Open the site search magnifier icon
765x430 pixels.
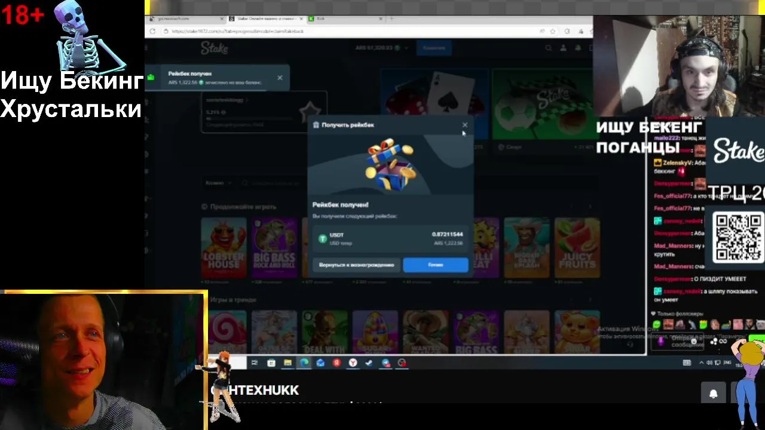click(549, 48)
